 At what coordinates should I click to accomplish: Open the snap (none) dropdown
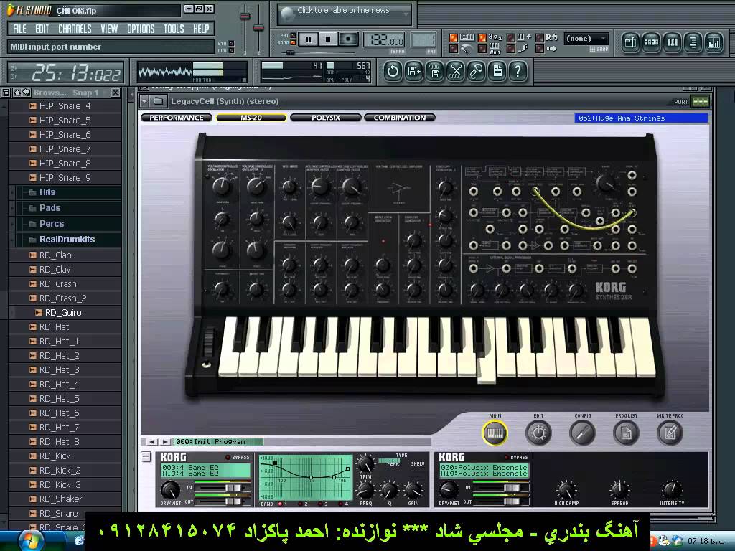586,39
